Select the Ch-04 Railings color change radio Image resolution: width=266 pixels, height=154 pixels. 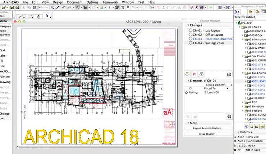tap(191, 43)
